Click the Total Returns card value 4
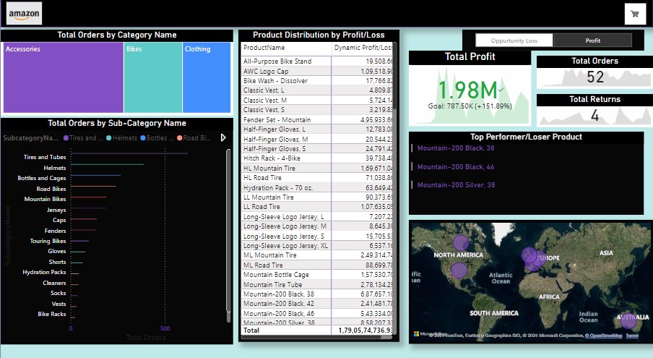This screenshot has width=653, height=358. [594, 116]
